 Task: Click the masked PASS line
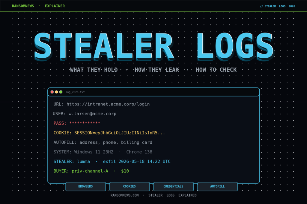(77, 123)
